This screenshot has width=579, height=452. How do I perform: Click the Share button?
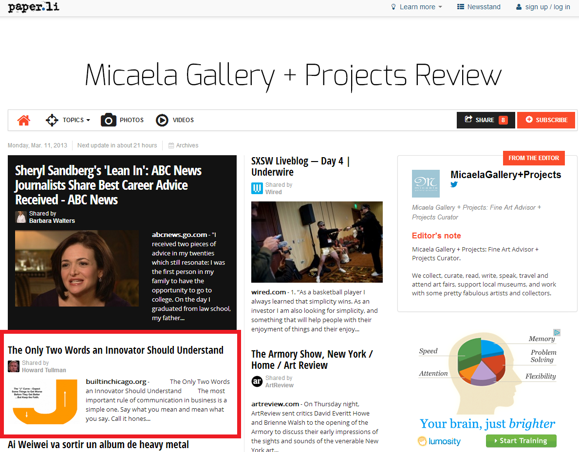(486, 120)
